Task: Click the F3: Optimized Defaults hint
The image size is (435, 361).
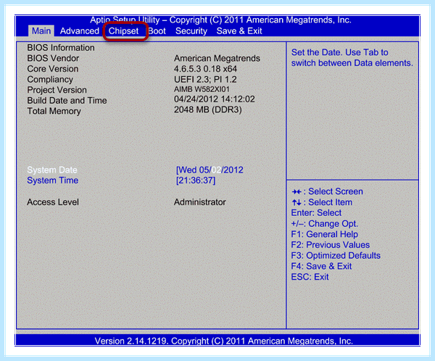Action: pos(336,256)
